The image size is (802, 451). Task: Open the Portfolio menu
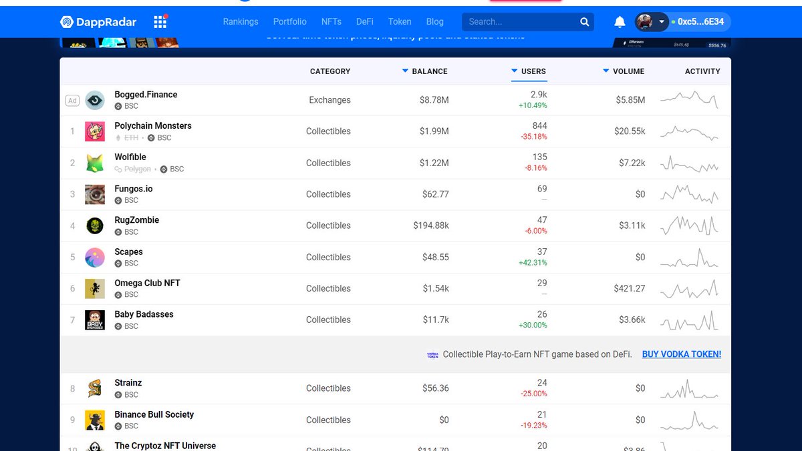pos(290,22)
